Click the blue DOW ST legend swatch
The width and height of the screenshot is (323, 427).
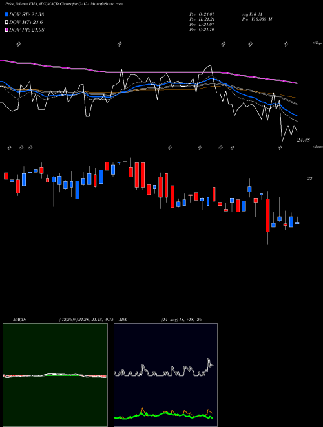pos(6,14)
